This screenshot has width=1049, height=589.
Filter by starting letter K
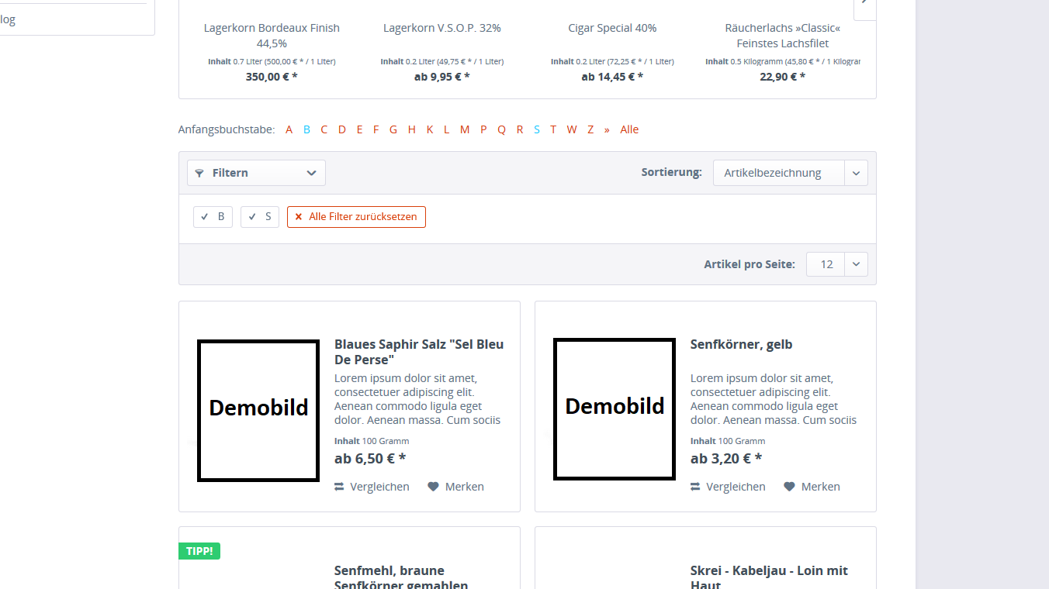coord(430,129)
